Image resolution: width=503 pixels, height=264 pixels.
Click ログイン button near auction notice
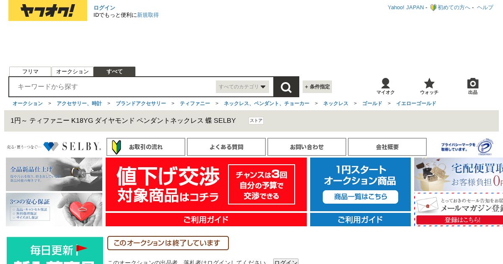tap(286, 262)
